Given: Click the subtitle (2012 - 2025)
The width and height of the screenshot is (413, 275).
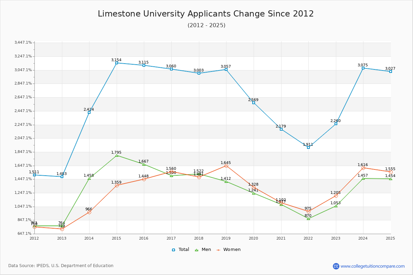Looking at the screenshot, I should click(x=206, y=25).
